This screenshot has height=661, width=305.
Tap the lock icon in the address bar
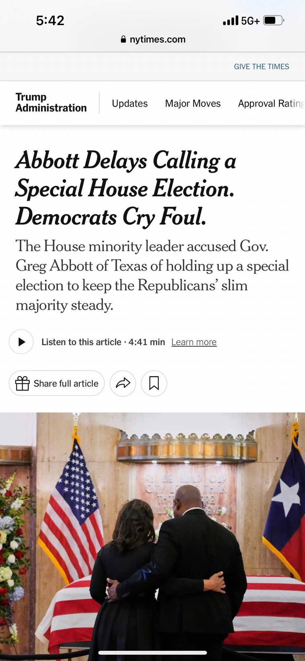[123, 39]
